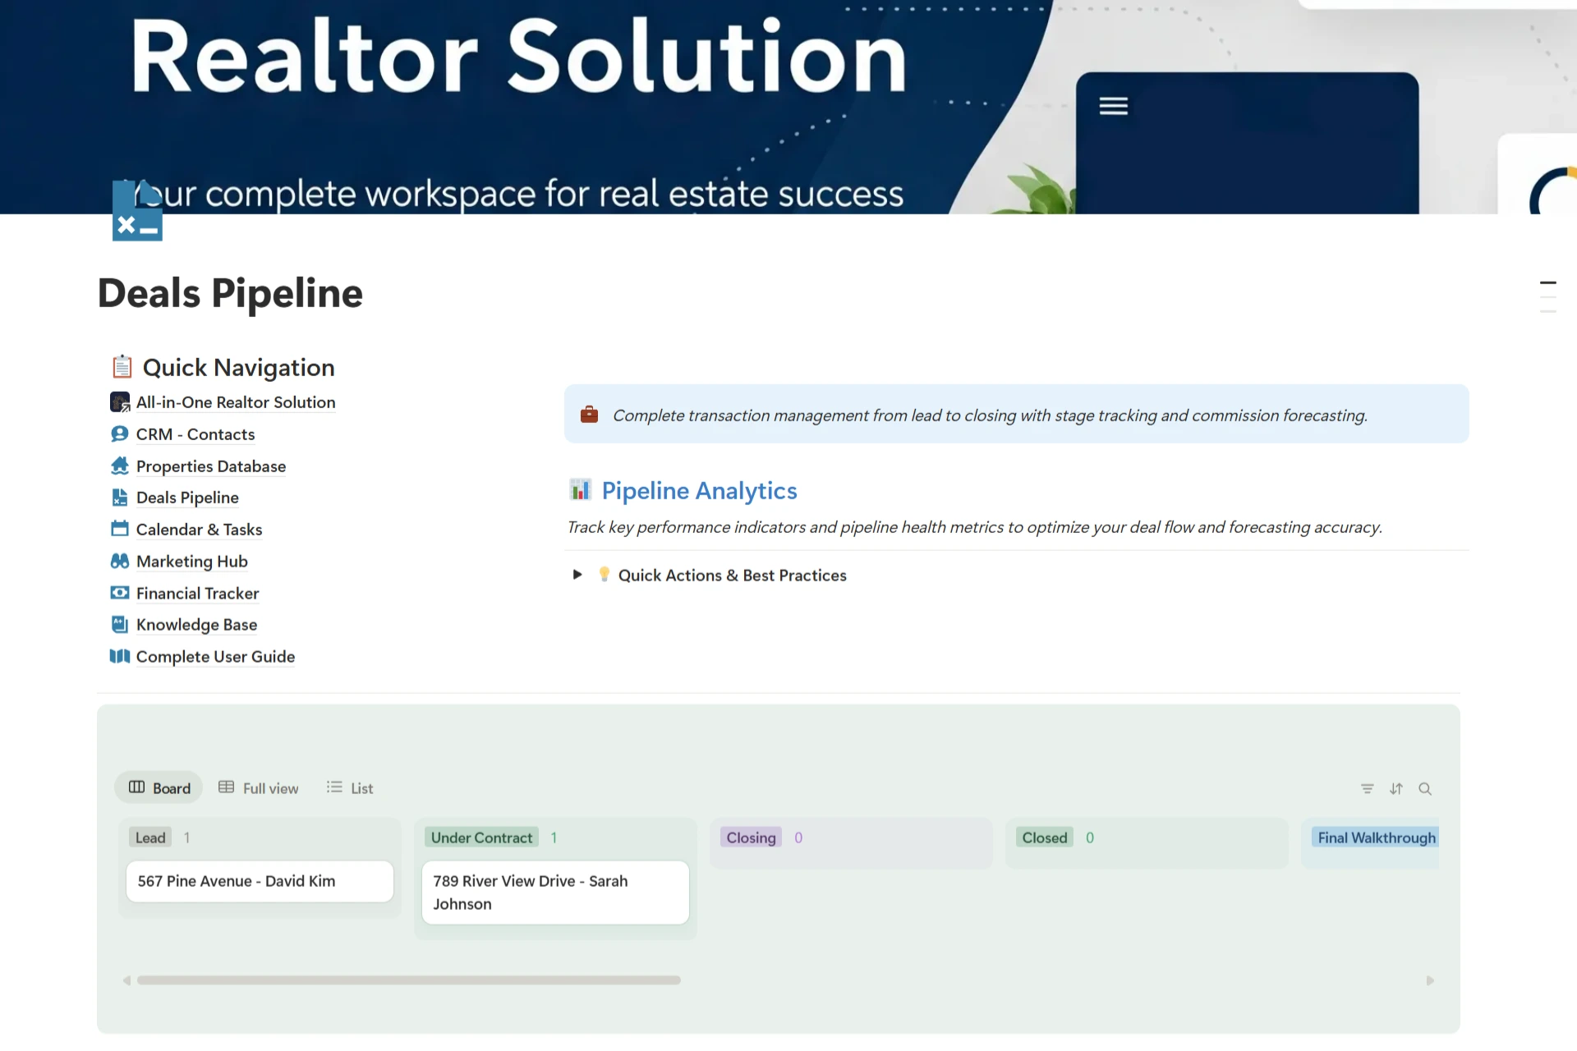The width and height of the screenshot is (1577, 1051).
Task: Click the database search magnifier icon
Action: [x=1425, y=788]
